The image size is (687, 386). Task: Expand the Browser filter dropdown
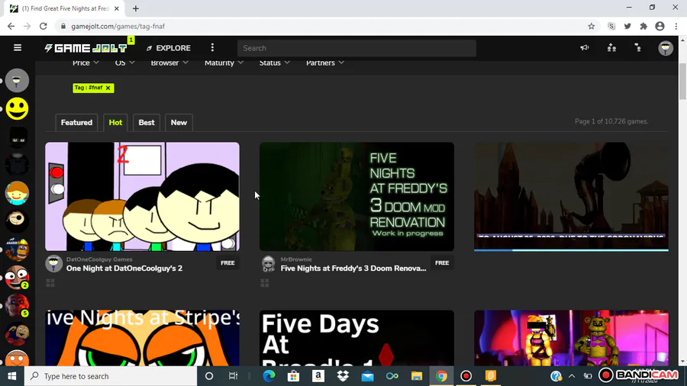click(169, 63)
